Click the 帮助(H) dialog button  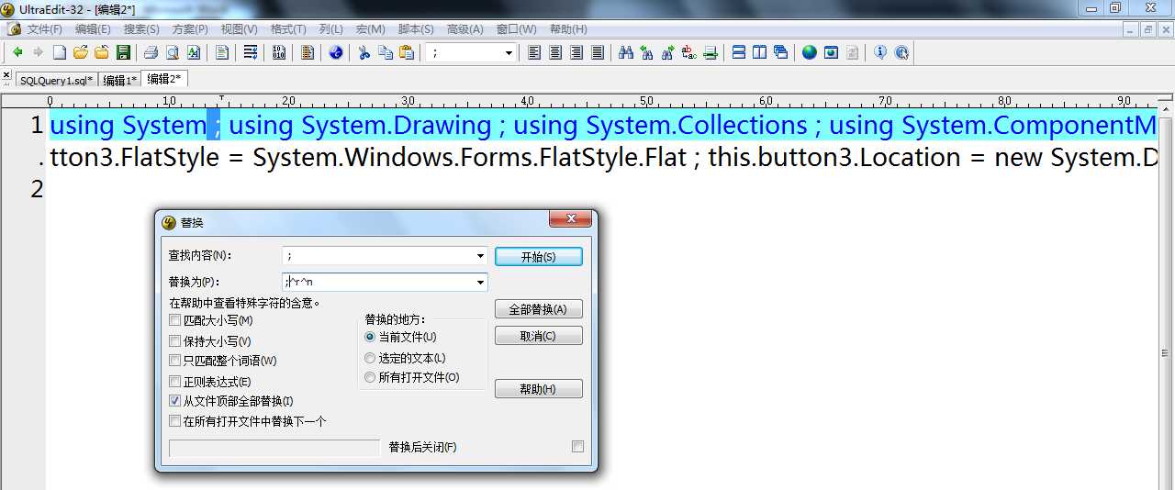(x=538, y=389)
